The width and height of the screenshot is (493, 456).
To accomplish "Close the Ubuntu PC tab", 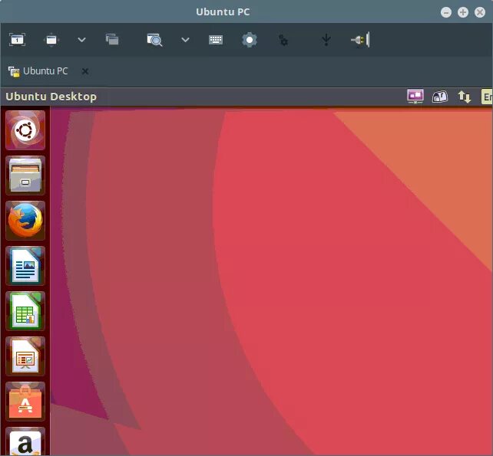I will click(x=85, y=71).
